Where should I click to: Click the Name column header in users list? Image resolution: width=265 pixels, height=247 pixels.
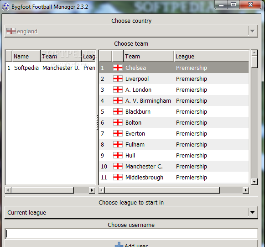point(26,56)
